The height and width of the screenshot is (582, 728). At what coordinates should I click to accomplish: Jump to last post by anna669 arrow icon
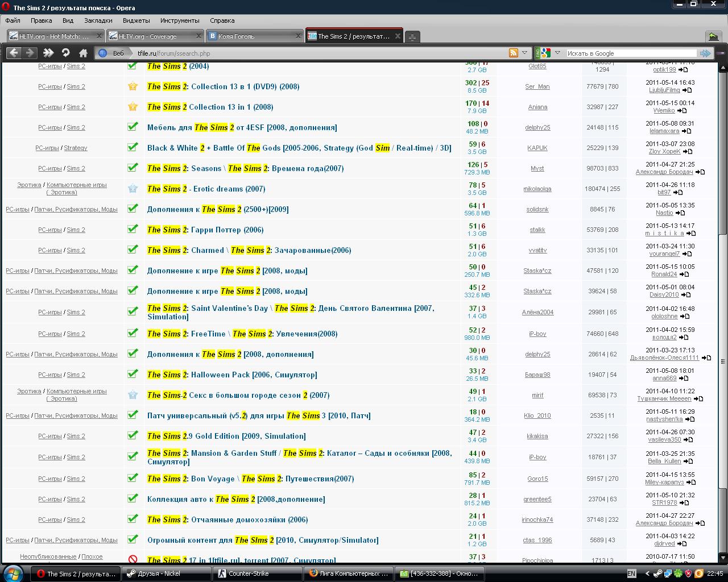(683, 379)
